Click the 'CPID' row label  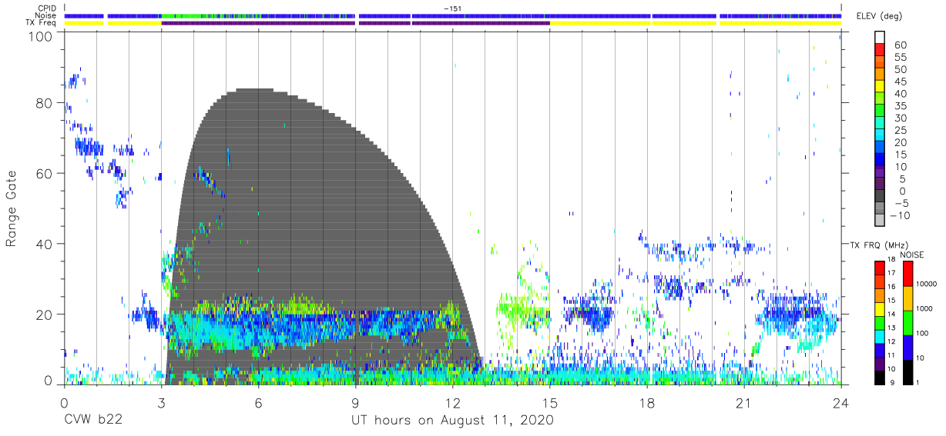[x=46, y=8]
